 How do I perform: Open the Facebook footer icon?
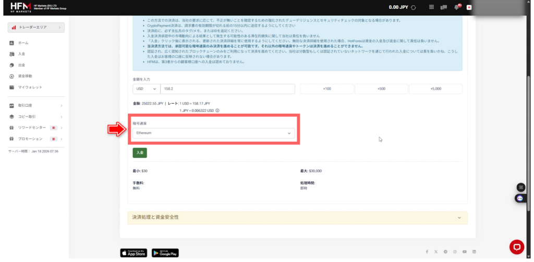point(427,252)
